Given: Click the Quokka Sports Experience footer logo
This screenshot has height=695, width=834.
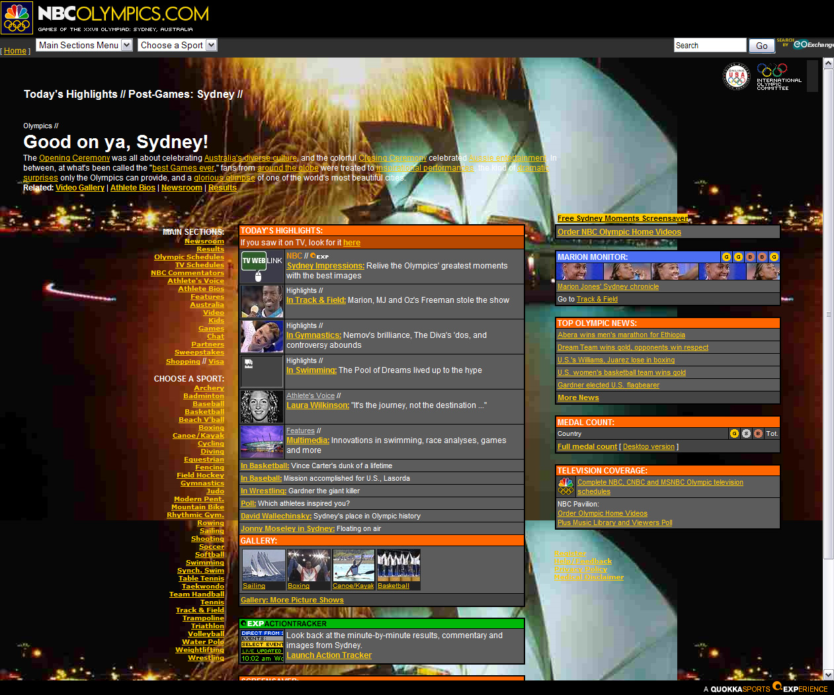Looking at the screenshot, I should [766, 688].
